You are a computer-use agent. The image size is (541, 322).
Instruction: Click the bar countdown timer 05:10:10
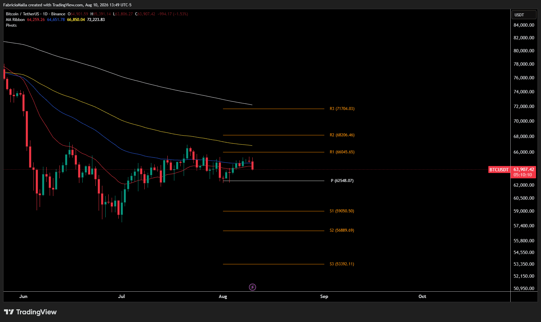pyautogui.click(x=523, y=175)
